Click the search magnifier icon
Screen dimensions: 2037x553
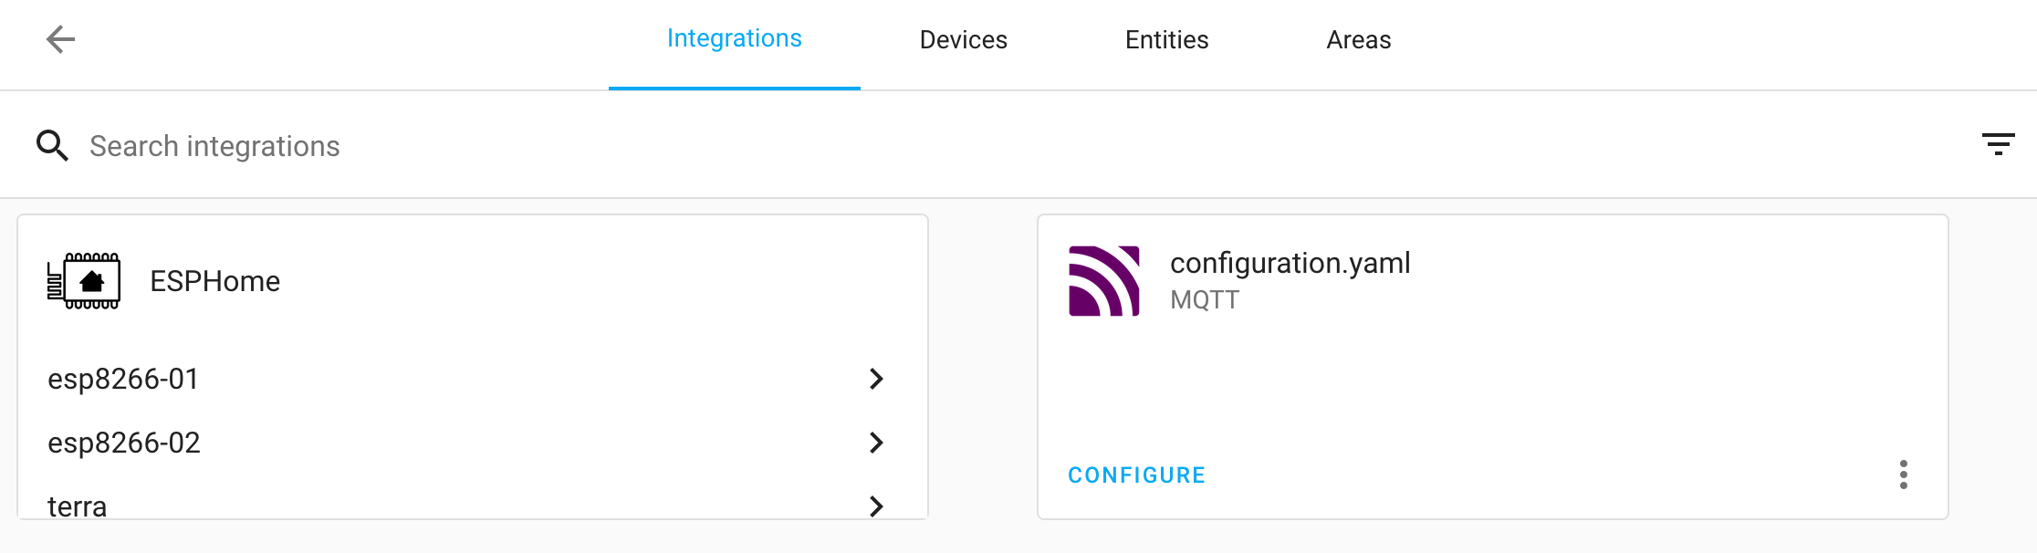[52, 146]
